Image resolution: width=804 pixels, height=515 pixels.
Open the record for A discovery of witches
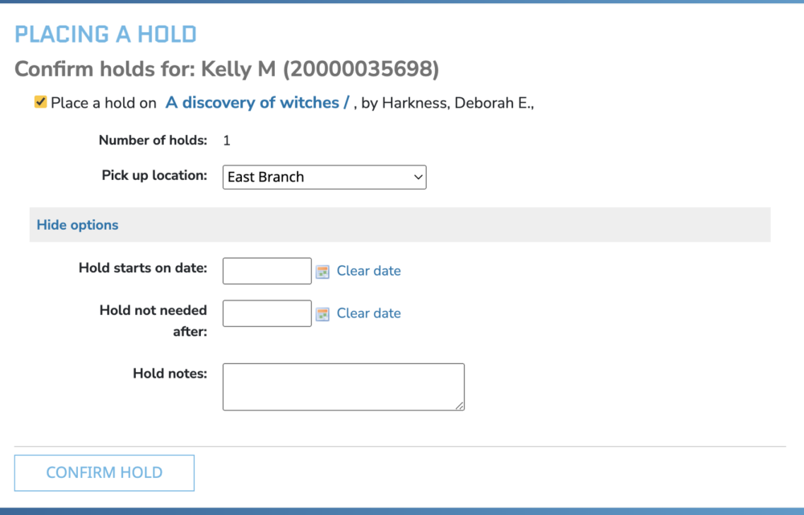pos(256,102)
